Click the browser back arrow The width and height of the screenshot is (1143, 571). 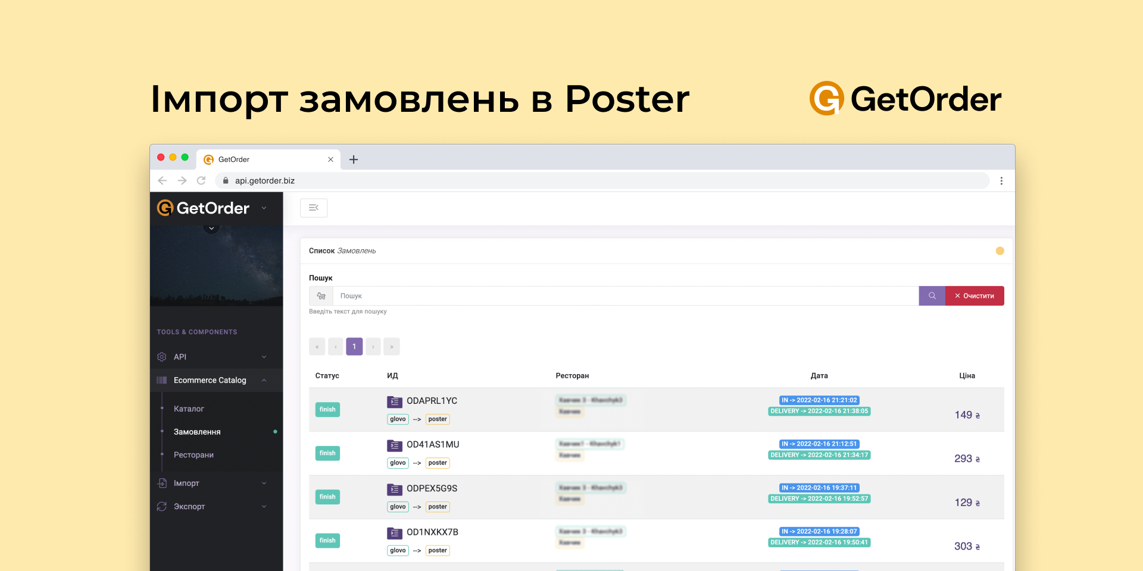tap(163, 180)
